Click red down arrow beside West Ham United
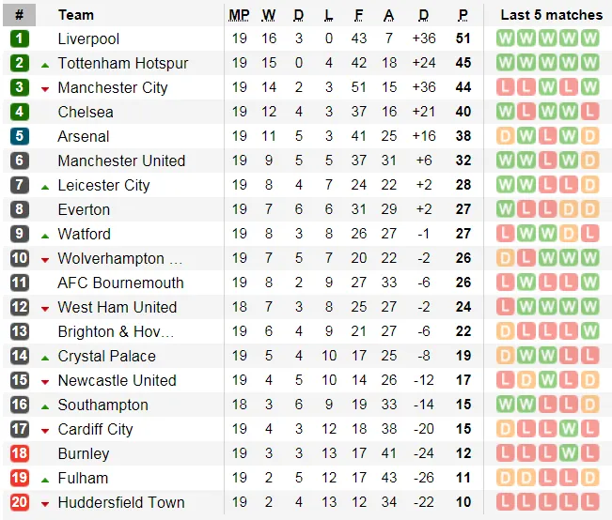 tap(45, 308)
